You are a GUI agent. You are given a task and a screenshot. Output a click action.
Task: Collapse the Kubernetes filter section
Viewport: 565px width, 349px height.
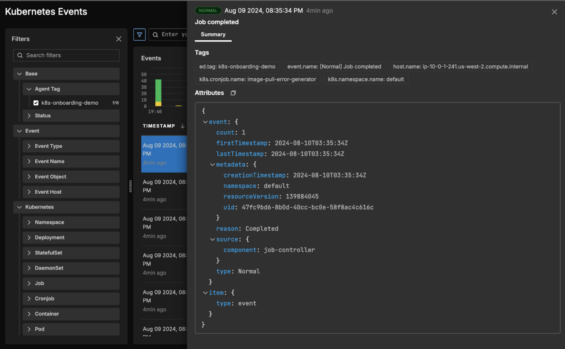click(x=19, y=207)
